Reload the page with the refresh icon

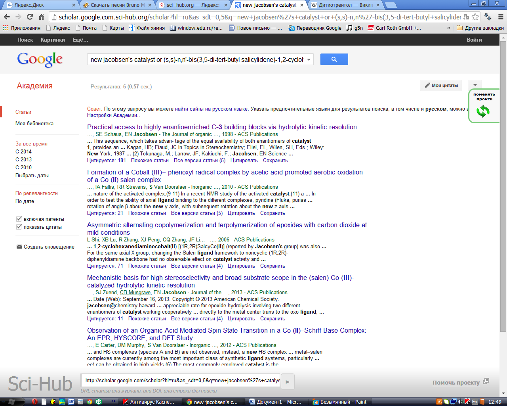pyautogui.click(x=30, y=17)
